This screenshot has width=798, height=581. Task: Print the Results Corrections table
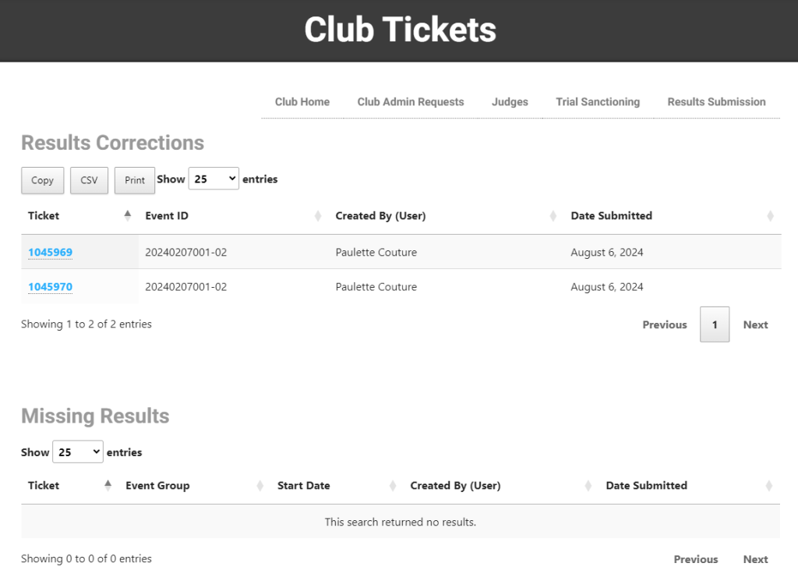[135, 180]
